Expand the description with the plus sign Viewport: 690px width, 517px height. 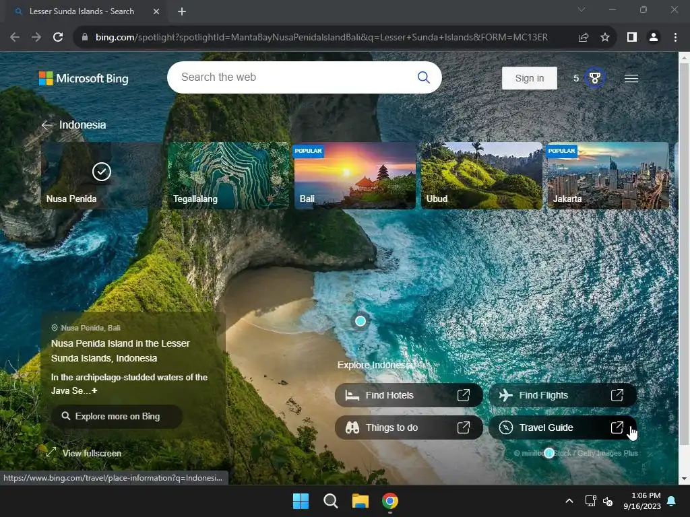94,390
